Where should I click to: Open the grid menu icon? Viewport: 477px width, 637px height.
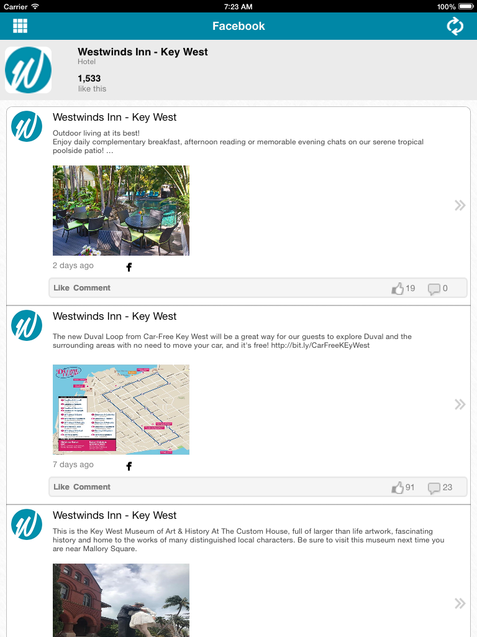click(20, 26)
